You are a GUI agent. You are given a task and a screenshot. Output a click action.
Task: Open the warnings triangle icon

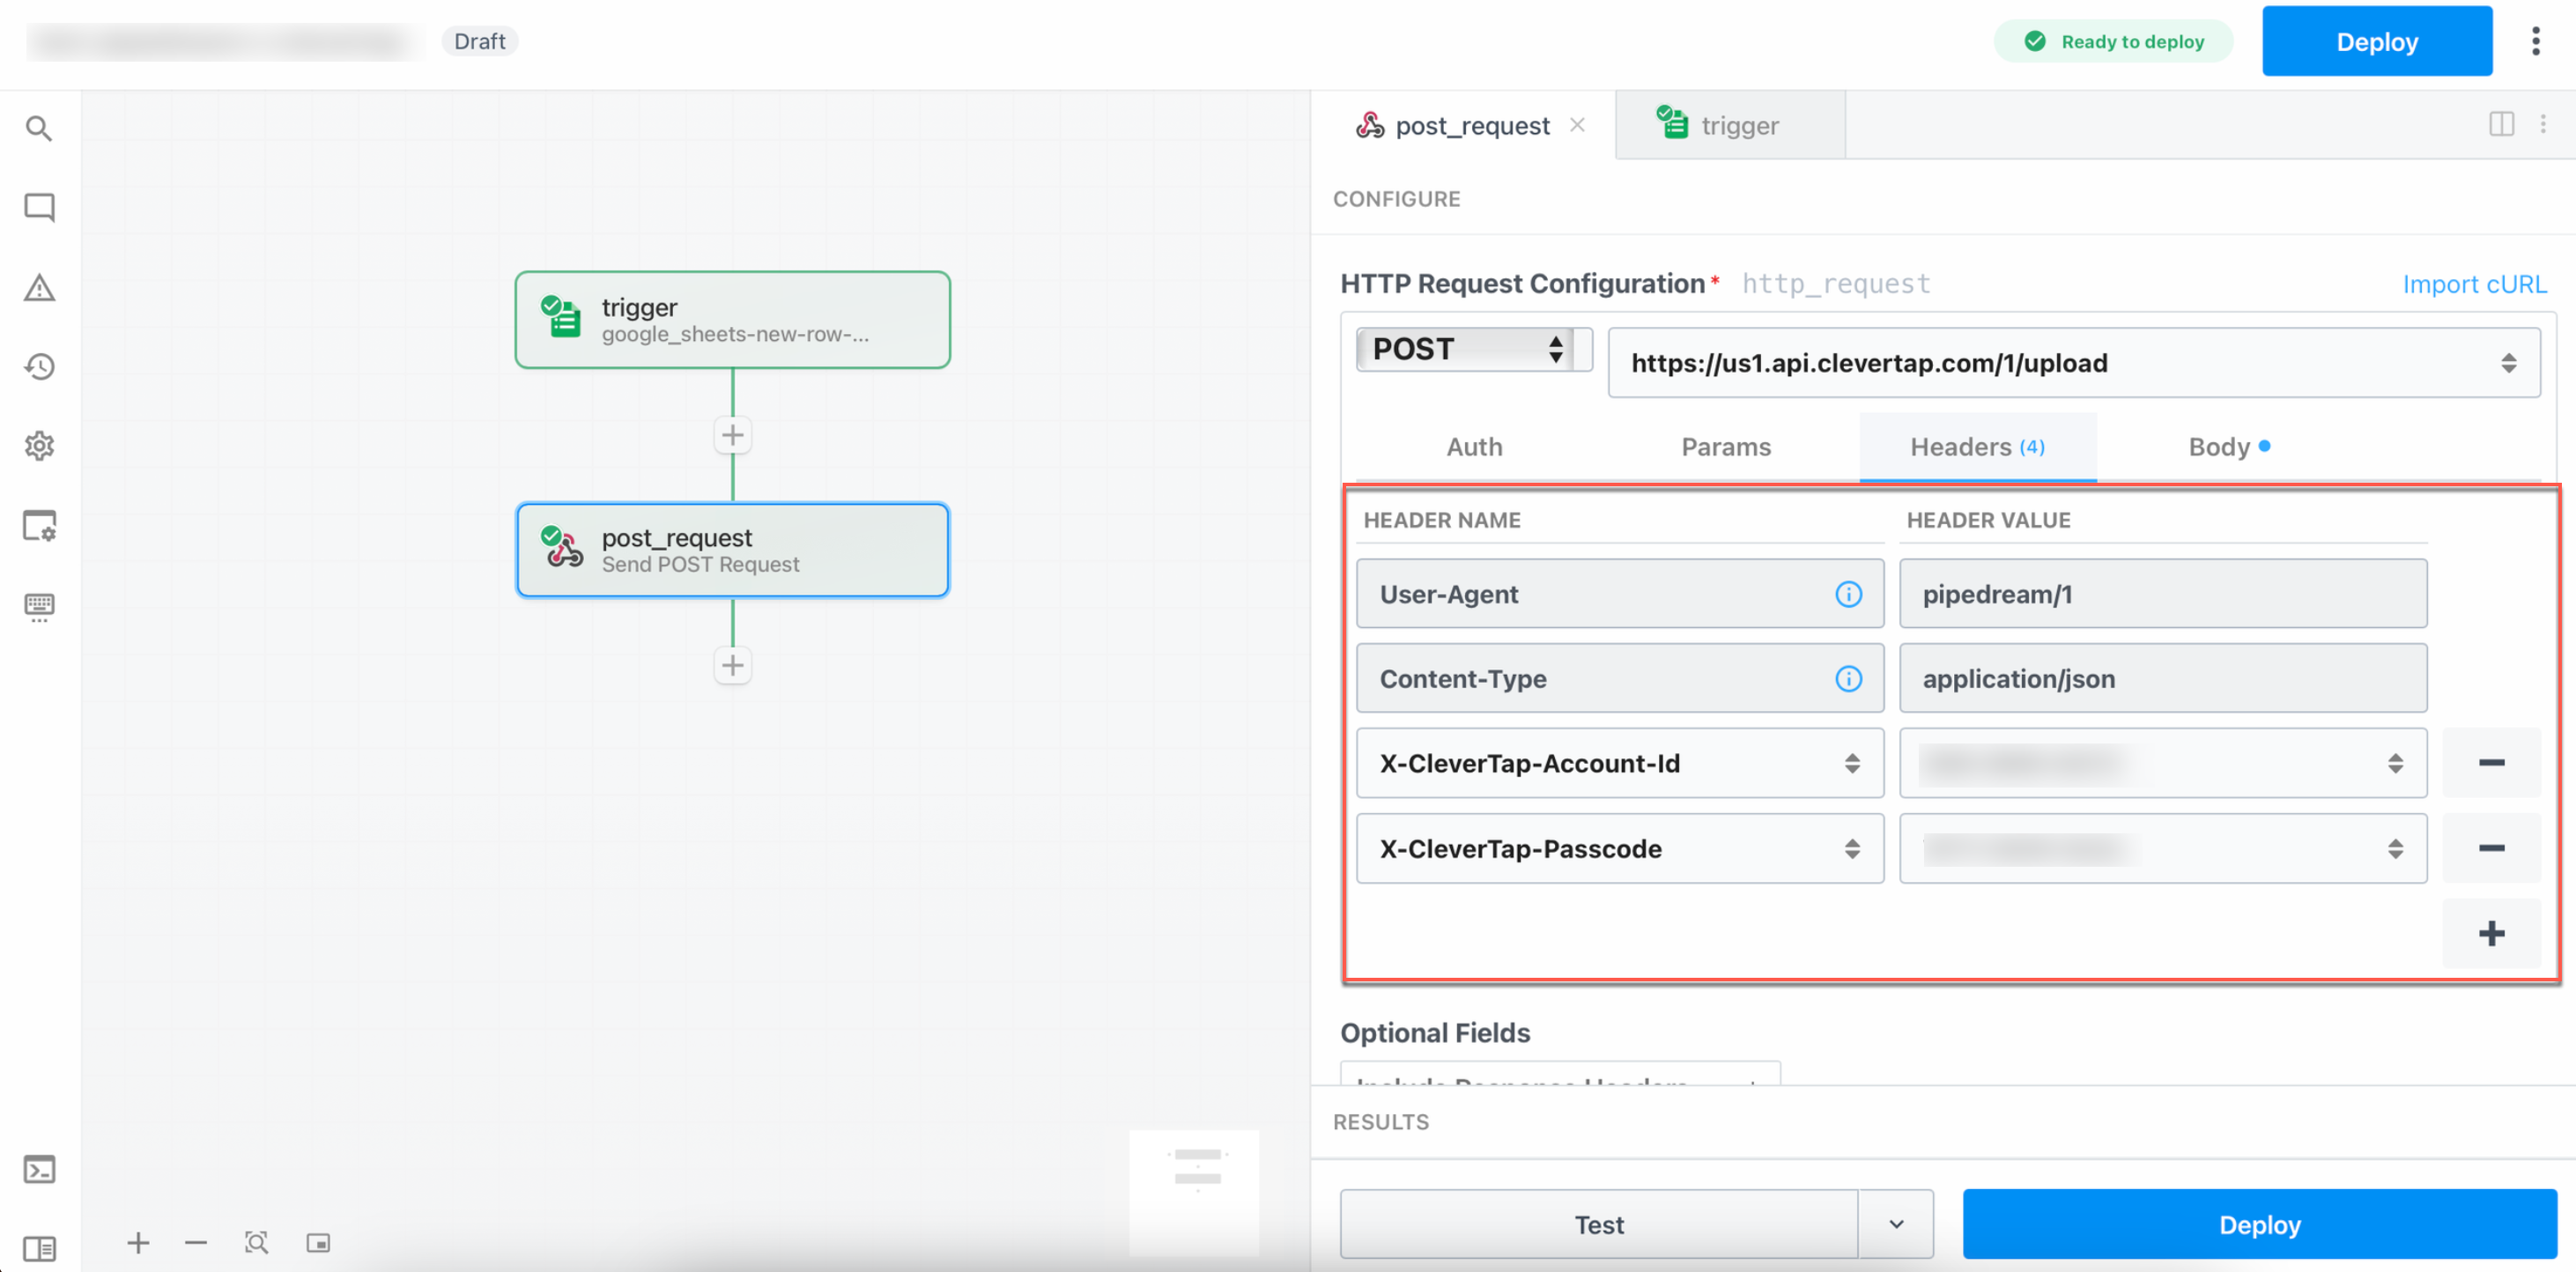point(39,288)
